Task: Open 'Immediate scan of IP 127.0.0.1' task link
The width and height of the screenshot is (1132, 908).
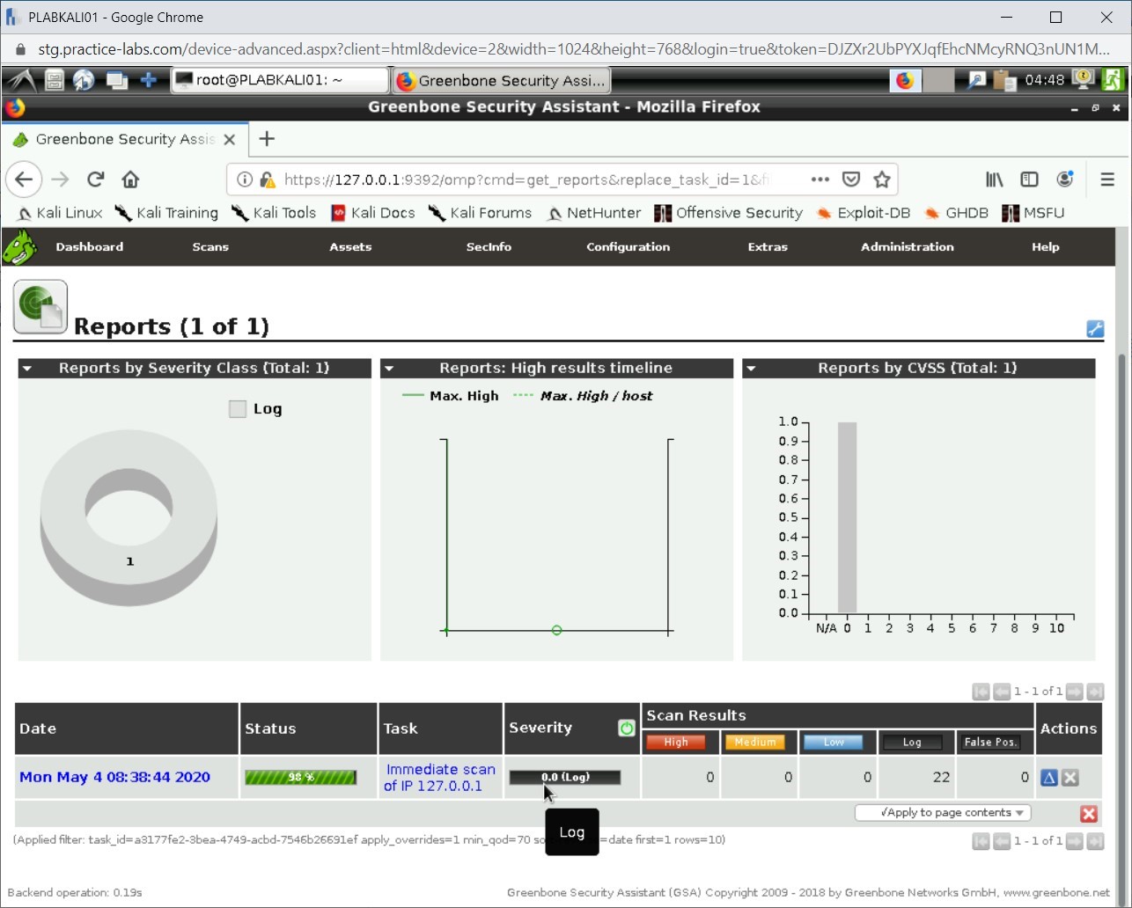Action: pos(440,778)
